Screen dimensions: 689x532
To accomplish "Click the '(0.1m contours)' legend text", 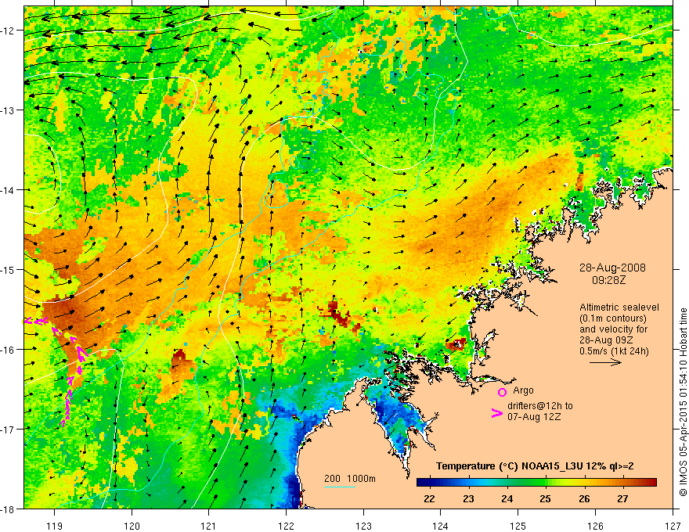I will [x=612, y=318].
